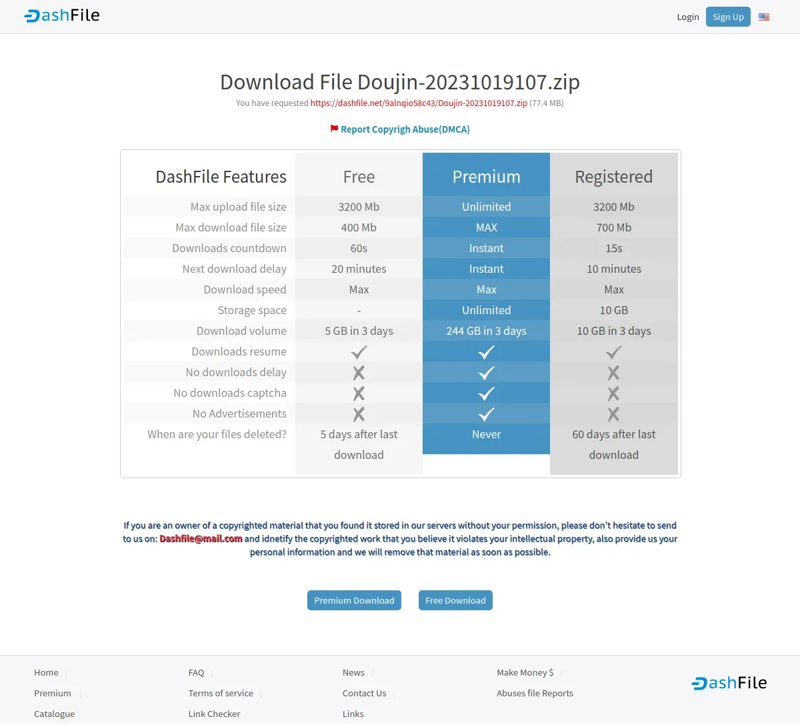Click the Download volume row label

(x=241, y=331)
